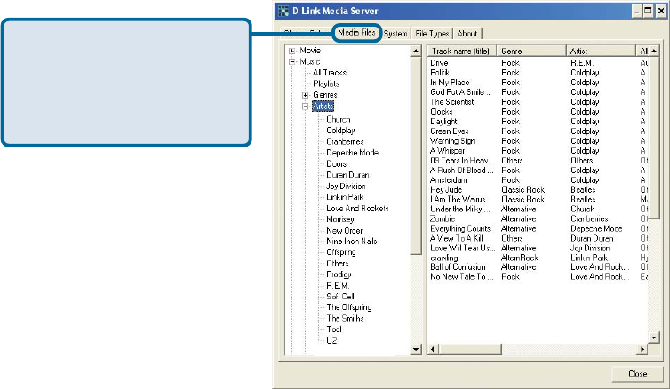Viewport: 670px width, 389px height.
Task: Click the Artist column header
Action: (x=601, y=52)
